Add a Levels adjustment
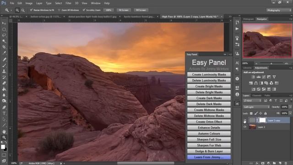This screenshot has width=293, height=165. [x=258, y=77]
